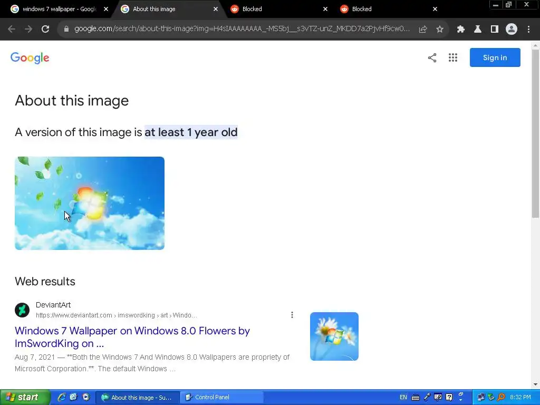The height and width of the screenshot is (405, 540).
Task: Click the DeviantArt source name
Action: coord(53,305)
